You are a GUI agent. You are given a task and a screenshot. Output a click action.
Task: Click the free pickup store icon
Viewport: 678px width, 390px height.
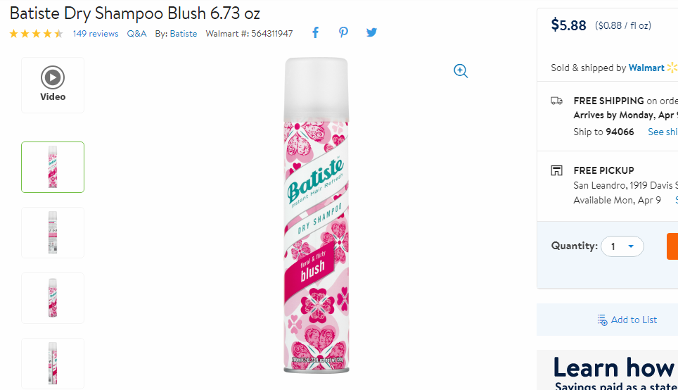coord(556,170)
